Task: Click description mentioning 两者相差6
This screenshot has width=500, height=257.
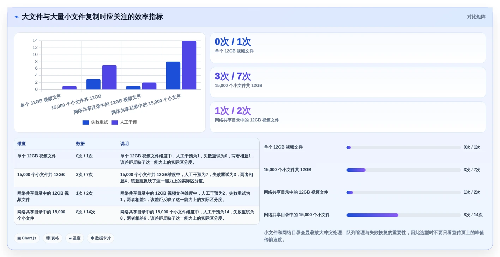Action: click(x=187, y=215)
